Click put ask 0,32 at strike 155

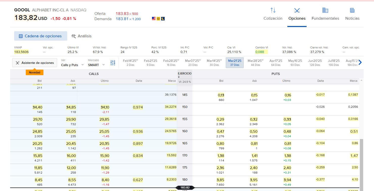coord(254,119)
